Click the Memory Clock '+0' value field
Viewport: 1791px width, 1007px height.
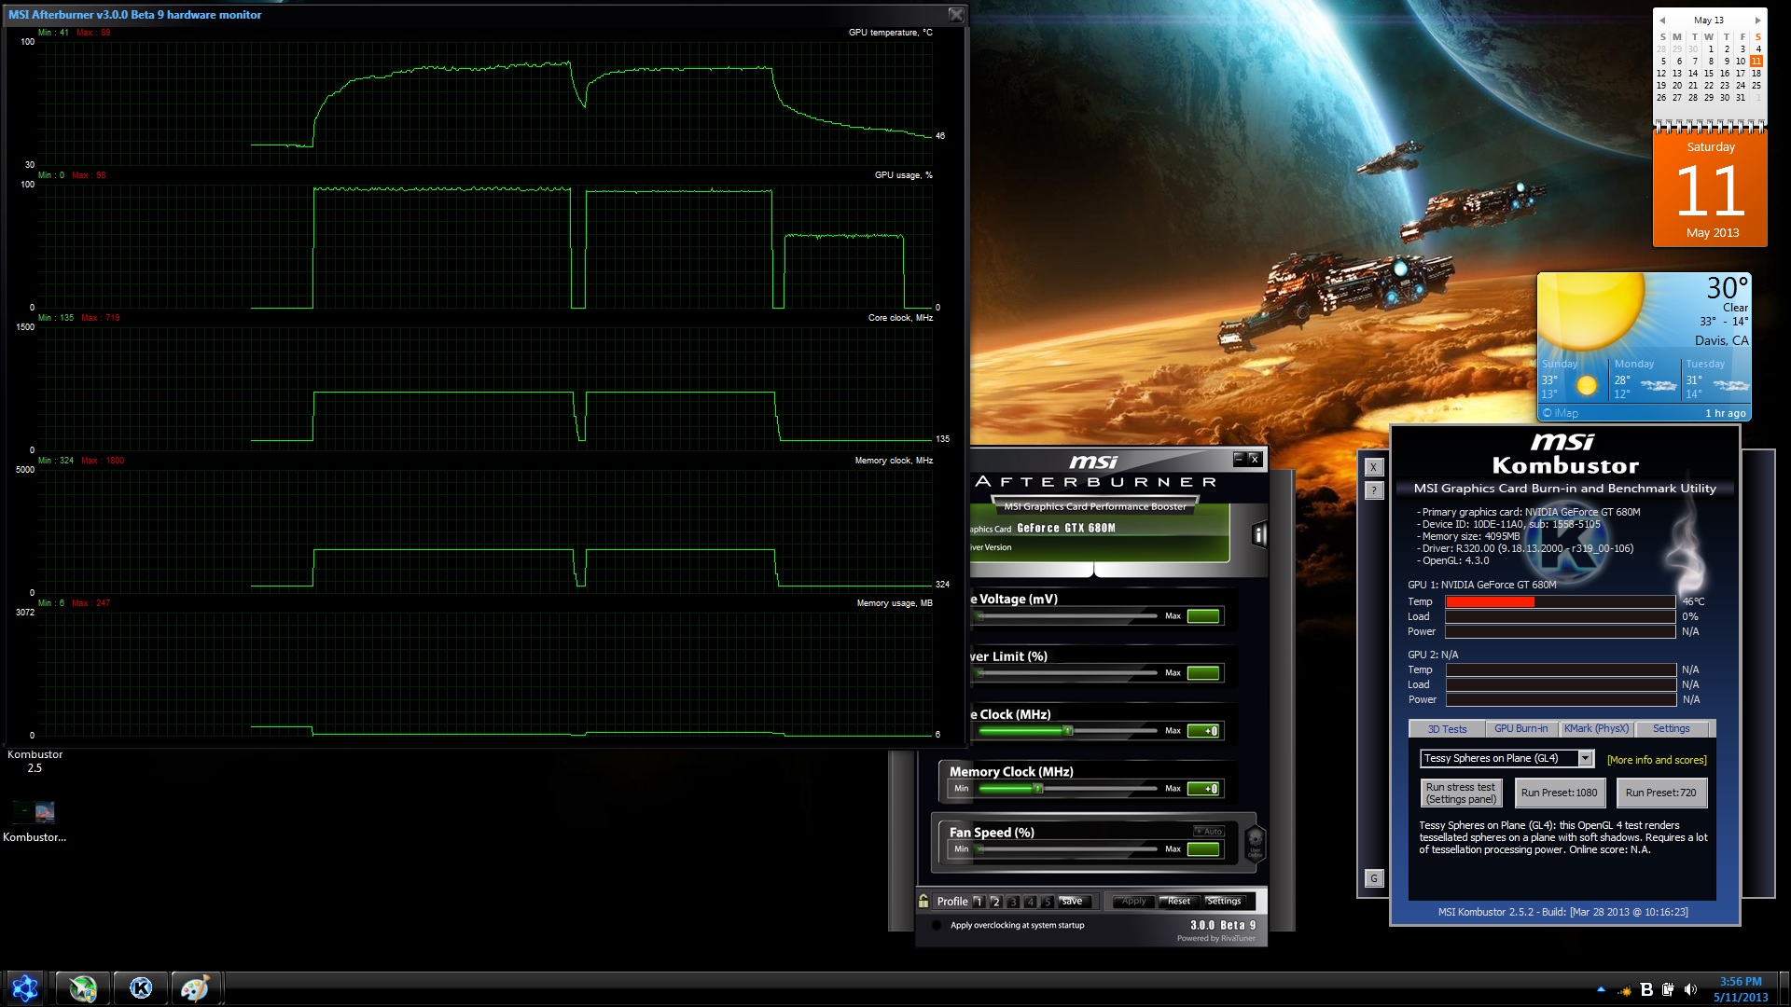coord(1203,789)
